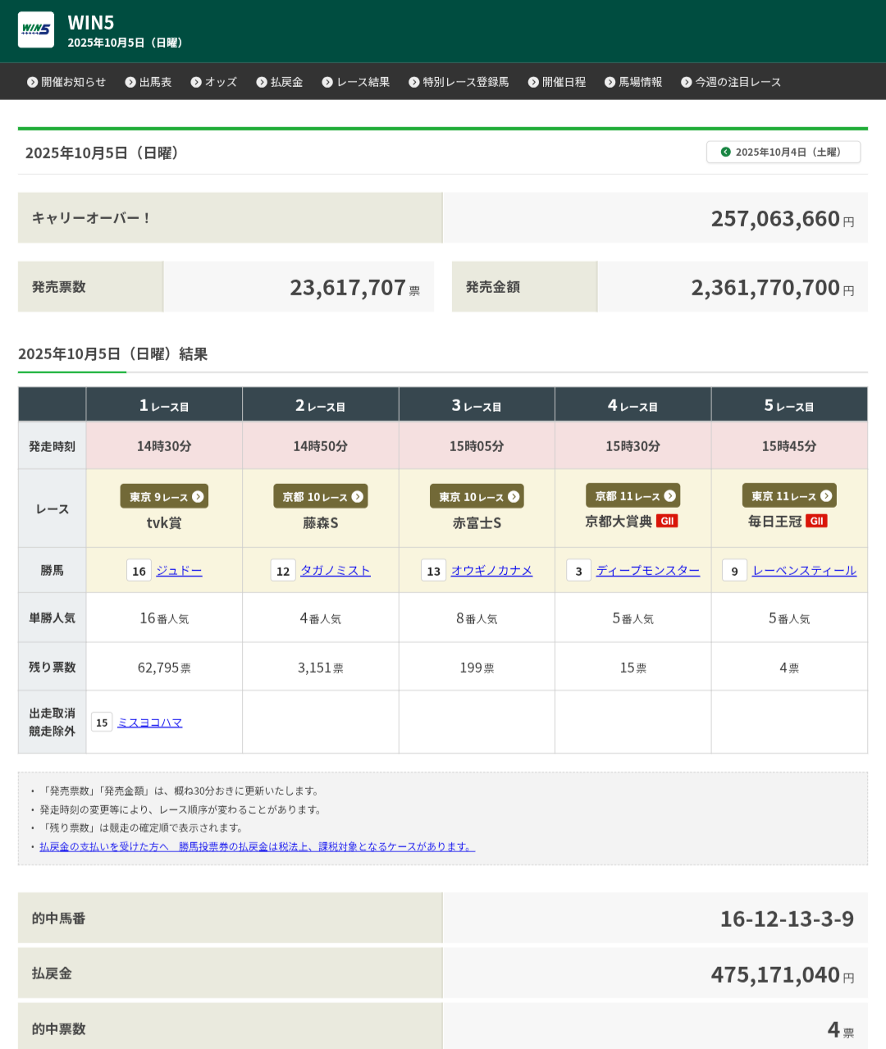Open 馬場情報 in the navigation bar
This screenshot has height=1049, width=886.
633,82
